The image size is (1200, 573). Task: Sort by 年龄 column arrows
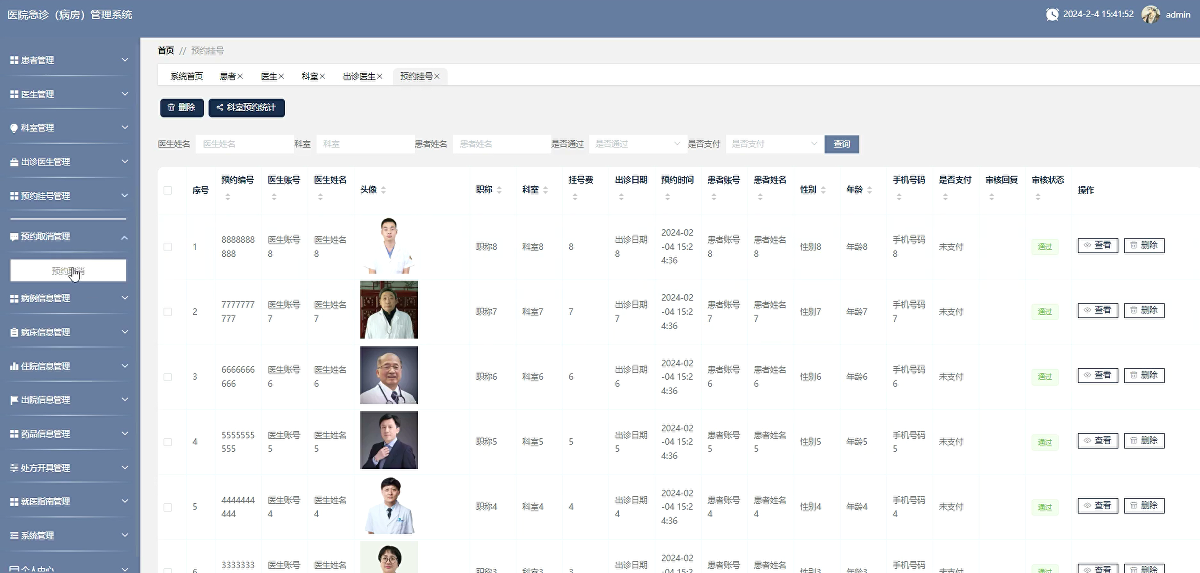click(869, 190)
